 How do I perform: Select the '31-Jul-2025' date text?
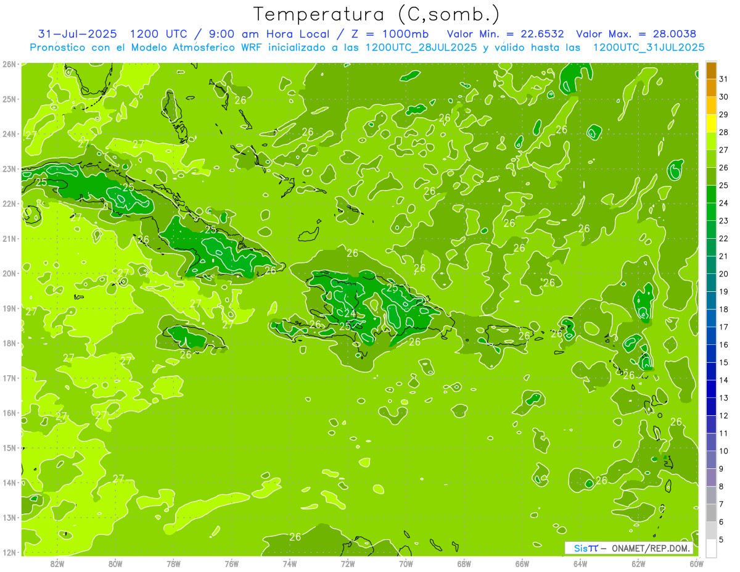[78, 33]
